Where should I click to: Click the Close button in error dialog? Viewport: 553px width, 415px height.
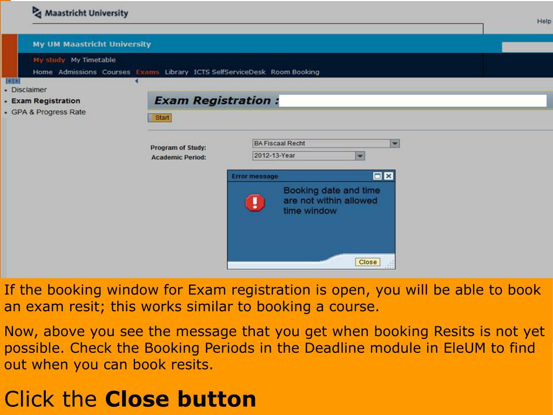tap(367, 262)
